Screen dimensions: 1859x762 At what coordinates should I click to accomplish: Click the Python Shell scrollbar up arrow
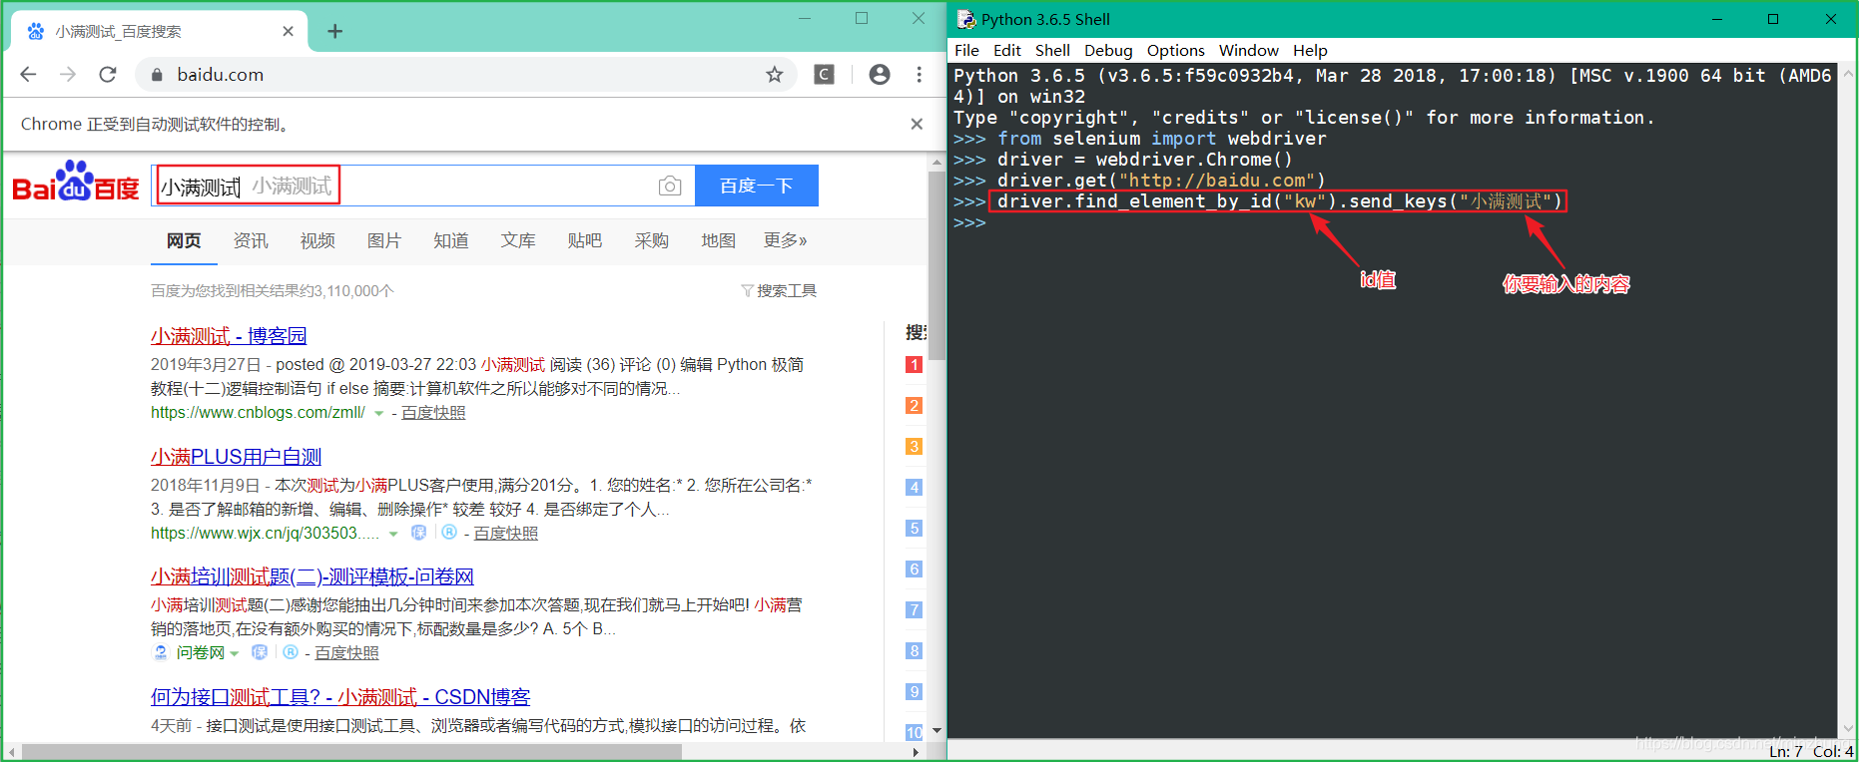pyautogui.click(x=1848, y=74)
